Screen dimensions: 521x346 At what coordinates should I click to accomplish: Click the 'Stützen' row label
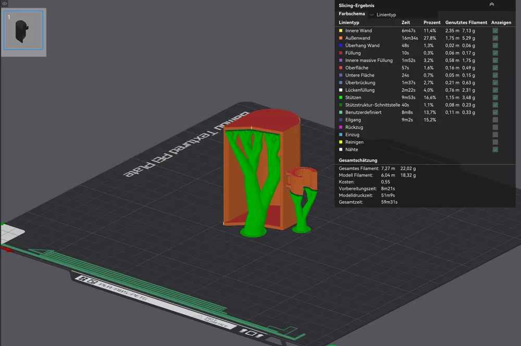pyautogui.click(x=353, y=97)
